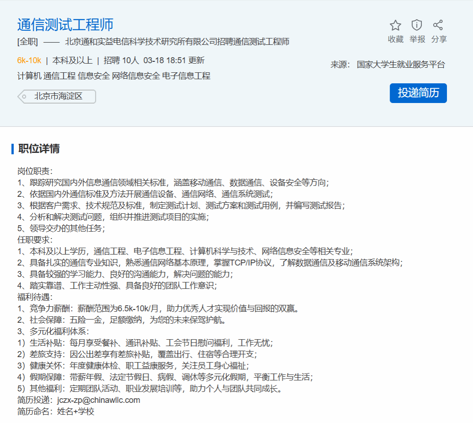Click the [全职] job type label
The height and width of the screenshot is (423, 473).
pyautogui.click(x=27, y=42)
